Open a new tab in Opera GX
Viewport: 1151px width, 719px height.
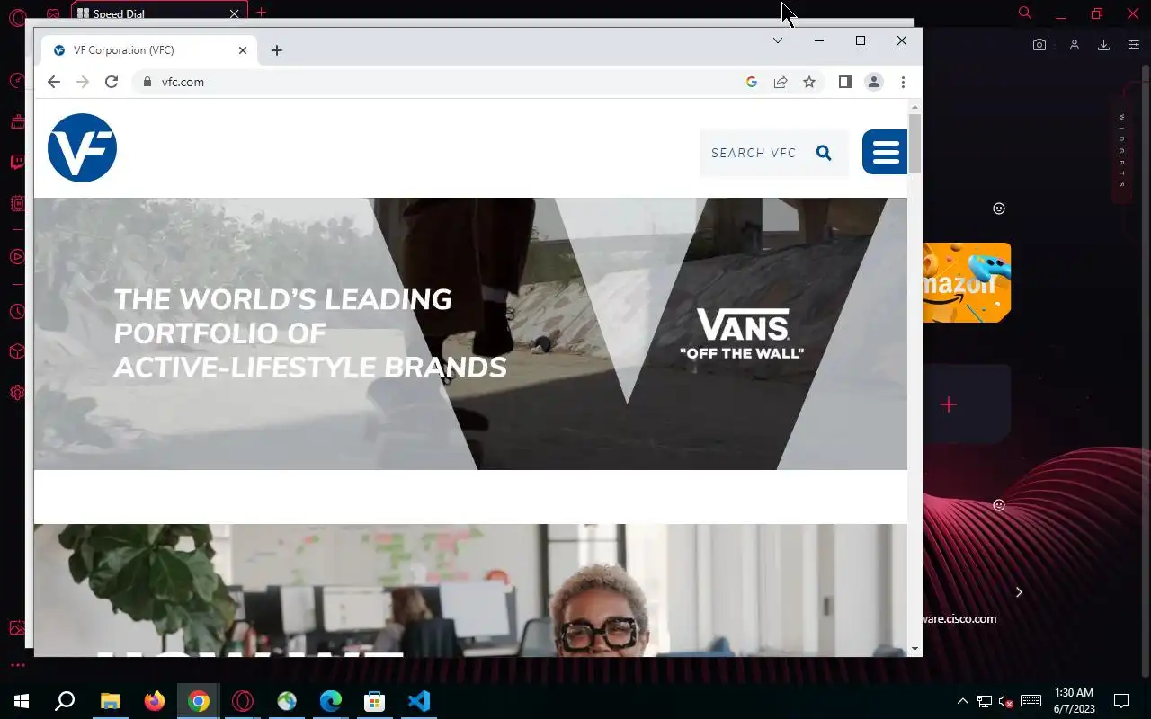coord(261,13)
